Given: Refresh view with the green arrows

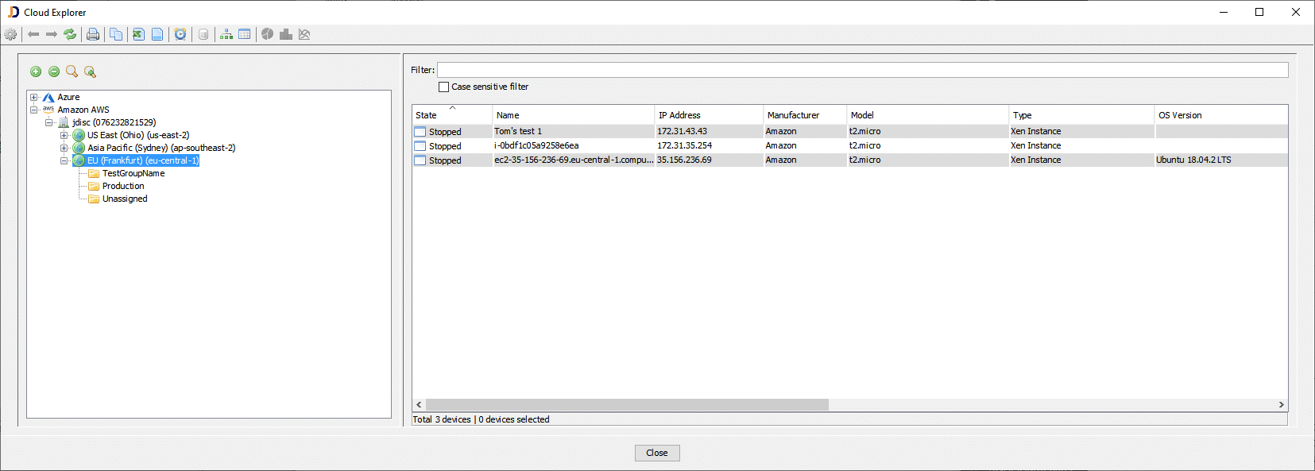Looking at the screenshot, I should click(70, 34).
